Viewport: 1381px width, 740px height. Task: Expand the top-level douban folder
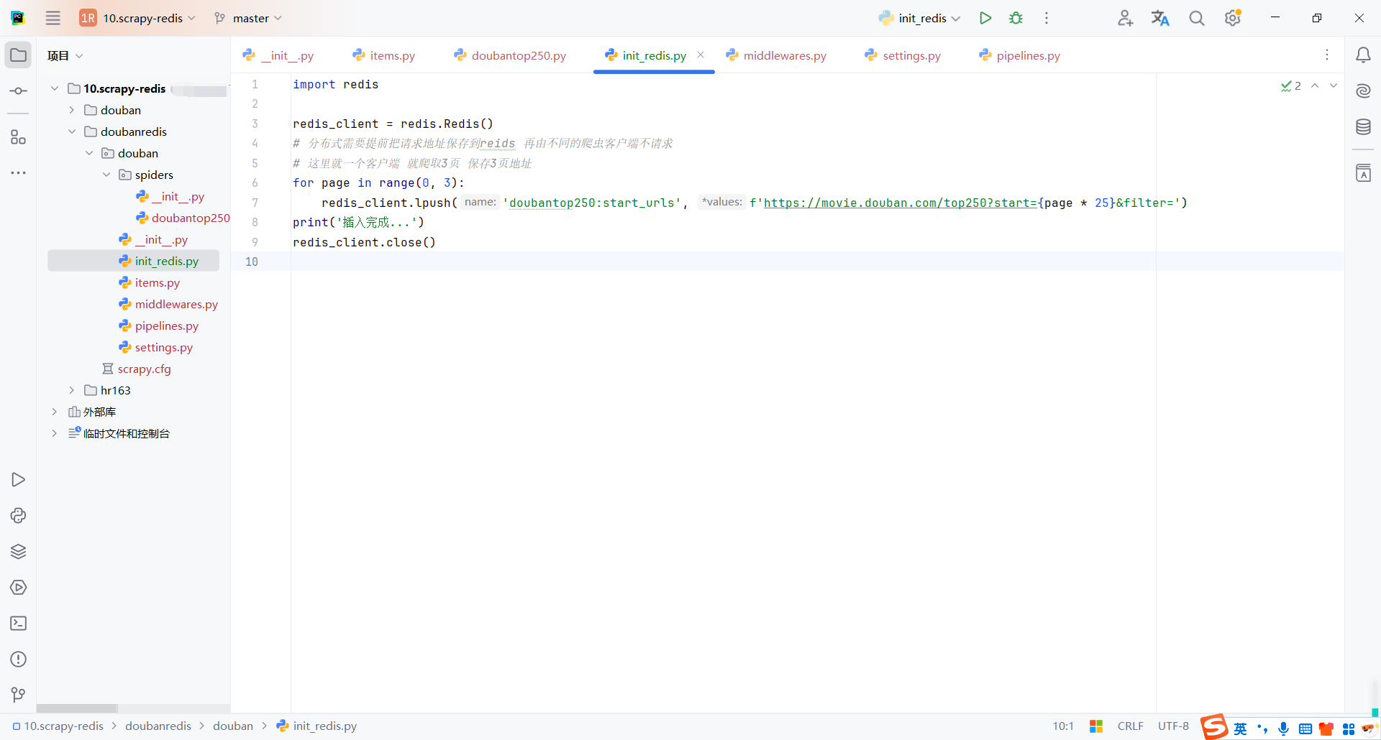tap(72, 110)
